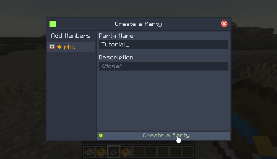This screenshot has height=159, width=277.
Task: Click the orange star icon beside phit
Action: point(59,47)
